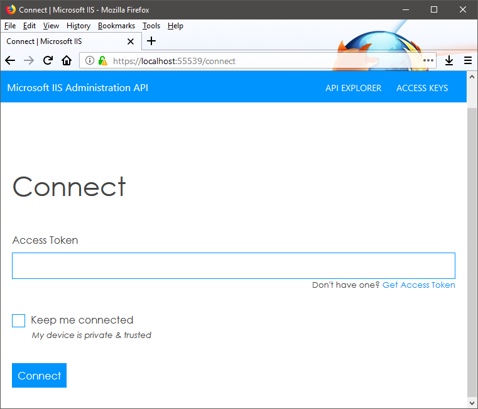Image resolution: width=478 pixels, height=409 pixels.
Task: Close the Connect | Microsoft IIS tab
Action: tap(131, 41)
